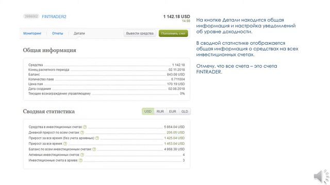Click the 4 868.38 USD total balance value
This screenshot has width=330, height=185.
click(x=174, y=149)
